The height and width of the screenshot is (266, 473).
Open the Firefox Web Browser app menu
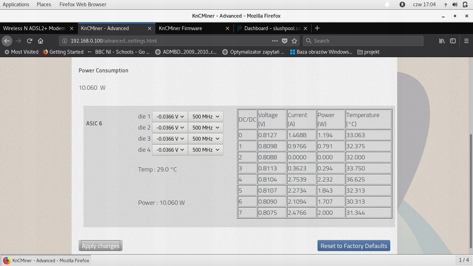[x=83, y=5]
